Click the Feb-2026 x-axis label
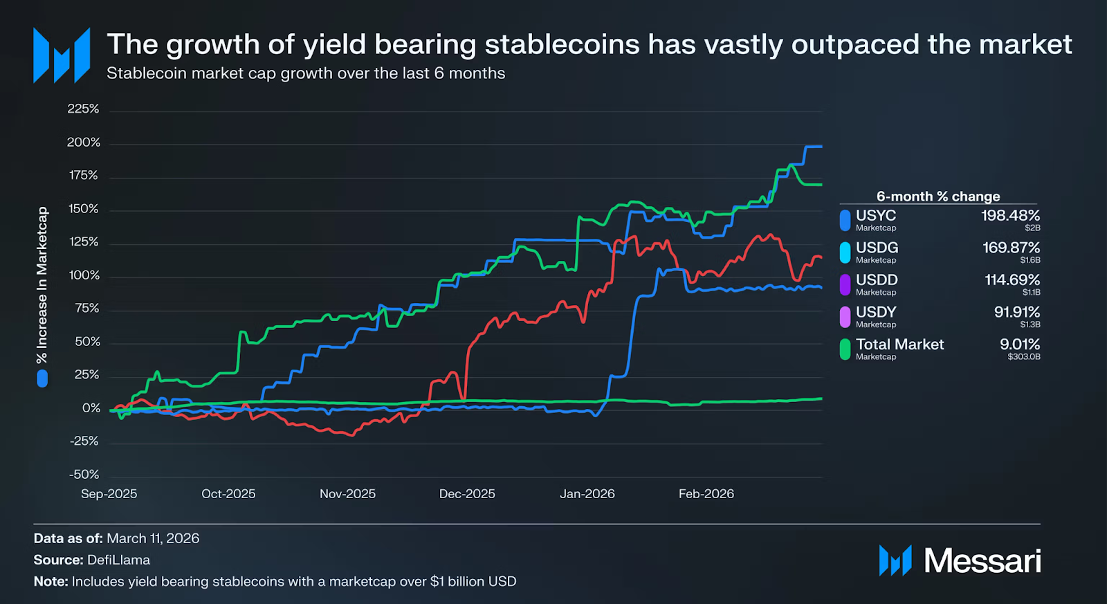This screenshot has height=604, width=1107. [x=706, y=494]
